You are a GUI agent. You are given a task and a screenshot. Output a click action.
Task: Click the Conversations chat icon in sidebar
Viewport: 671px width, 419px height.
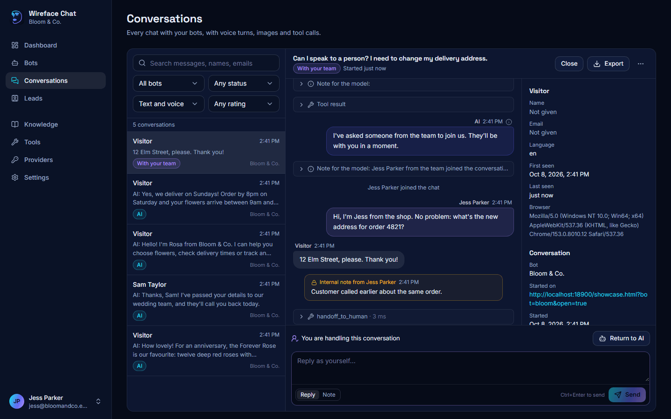pyautogui.click(x=15, y=81)
